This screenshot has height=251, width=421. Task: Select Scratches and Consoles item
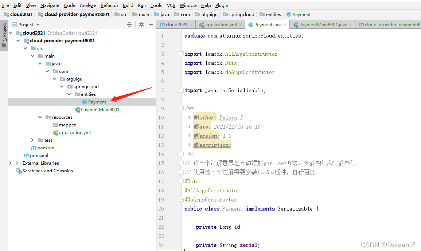coord(47,171)
